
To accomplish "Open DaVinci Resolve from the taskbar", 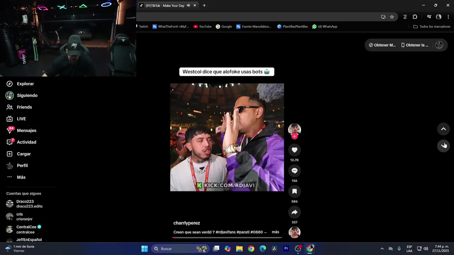I will pos(275,249).
